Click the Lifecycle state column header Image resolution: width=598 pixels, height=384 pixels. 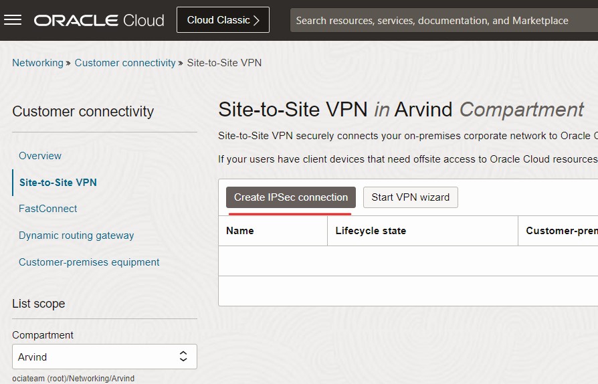pyautogui.click(x=371, y=231)
